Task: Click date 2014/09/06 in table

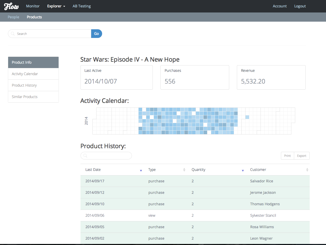Action: (95, 215)
